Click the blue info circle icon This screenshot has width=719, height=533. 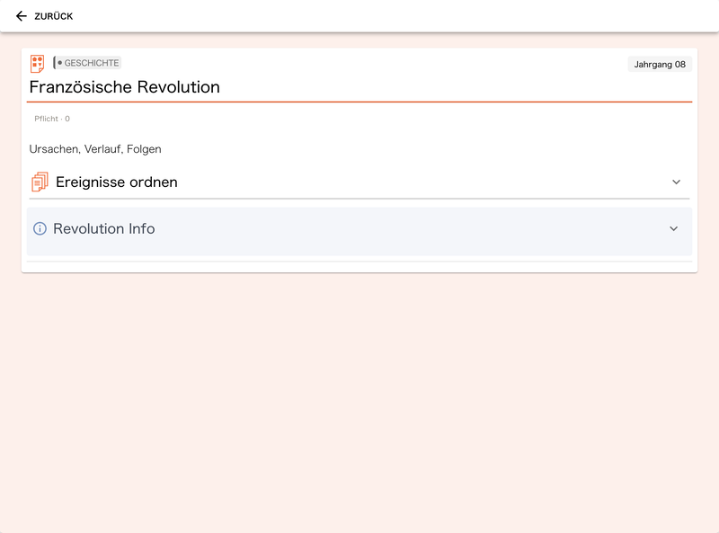(x=40, y=228)
